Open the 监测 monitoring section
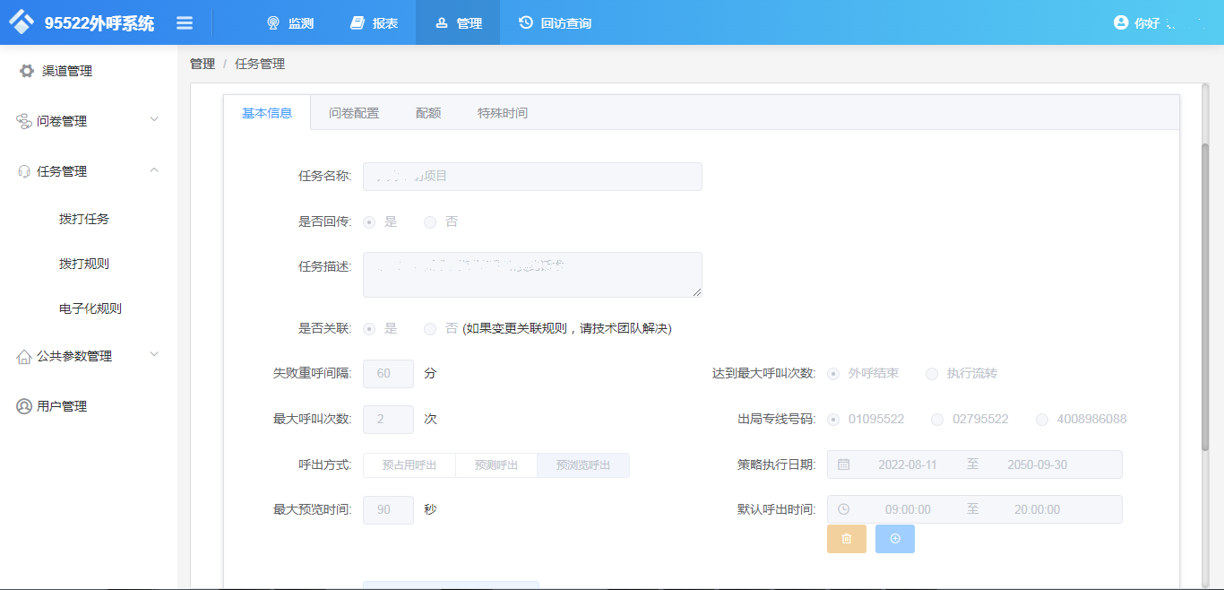 289,23
